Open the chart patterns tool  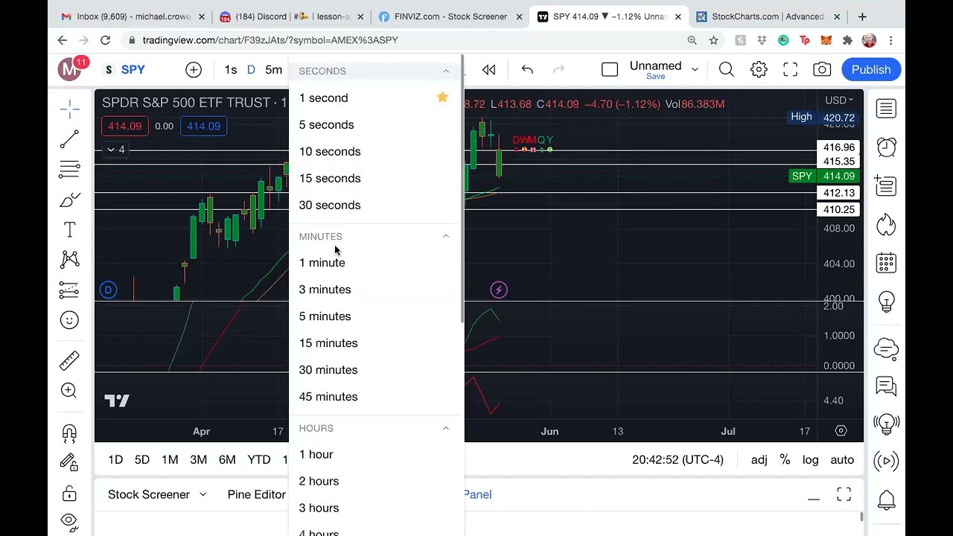pyautogui.click(x=69, y=259)
